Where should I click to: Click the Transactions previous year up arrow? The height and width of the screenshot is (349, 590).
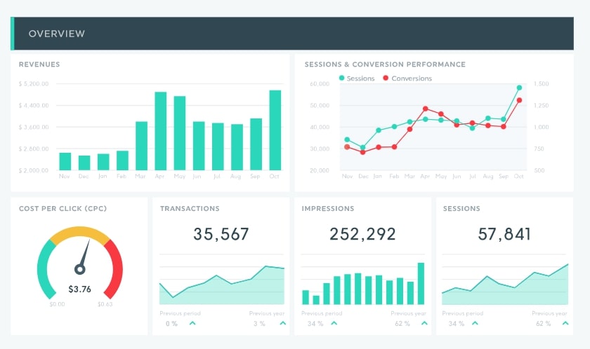(x=283, y=323)
